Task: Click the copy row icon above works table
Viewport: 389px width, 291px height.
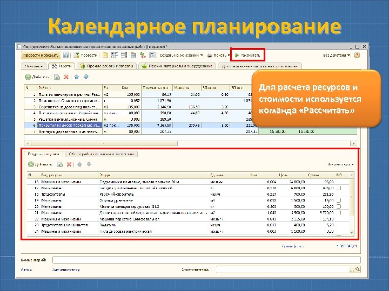Action: pyautogui.click(x=57, y=77)
